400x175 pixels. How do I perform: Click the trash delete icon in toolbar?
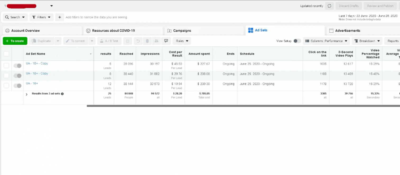click(x=147, y=41)
